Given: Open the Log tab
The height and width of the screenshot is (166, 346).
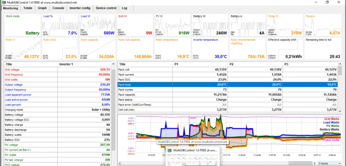Looking at the screenshot, I should [125, 8].
